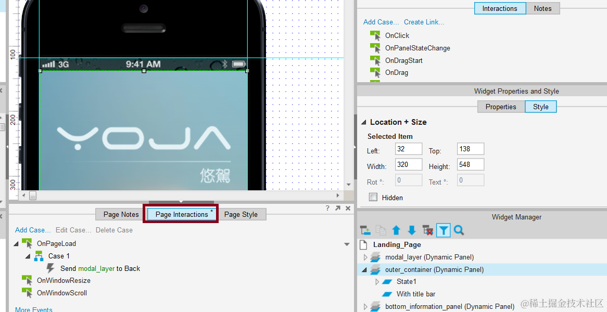This screenshot has width=607, height=312.
Task: Click the blue Move Up arrow in Widget Manager
Action: (x=396, y=230)
